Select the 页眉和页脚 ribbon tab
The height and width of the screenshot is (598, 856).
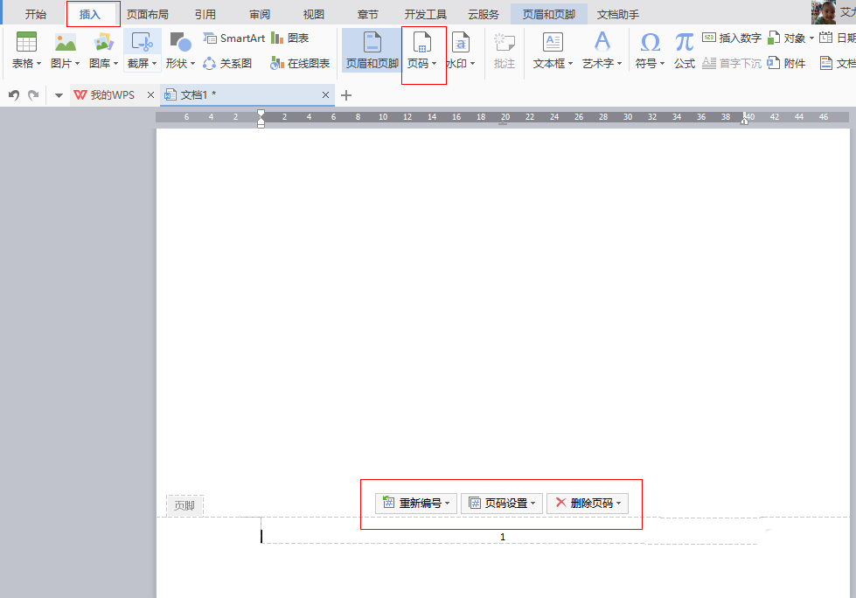tap(548, 14)
